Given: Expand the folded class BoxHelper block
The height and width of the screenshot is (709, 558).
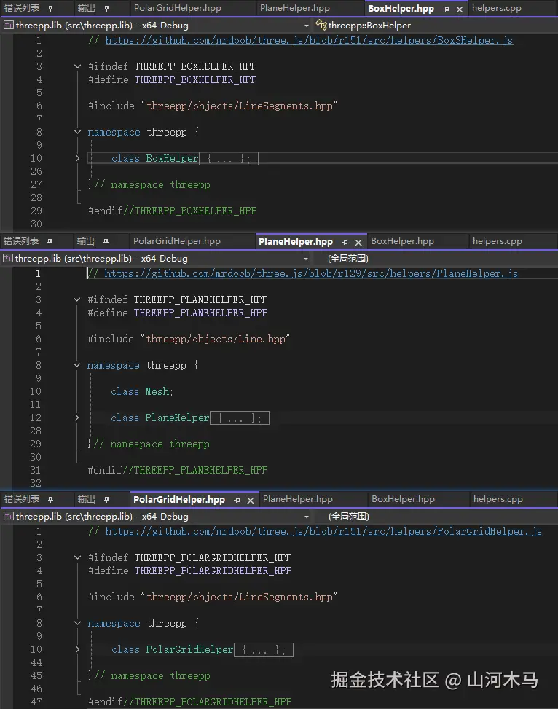Looking at the screenshot, I should pyautogui.click(x=77, y=158).
